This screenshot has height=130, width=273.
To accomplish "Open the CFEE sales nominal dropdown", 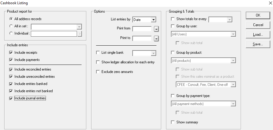I will click(233, 85).
